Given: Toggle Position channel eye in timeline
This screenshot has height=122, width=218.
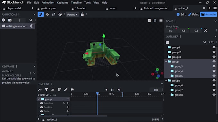Looking at the screenshot, I should pos(41,107).
